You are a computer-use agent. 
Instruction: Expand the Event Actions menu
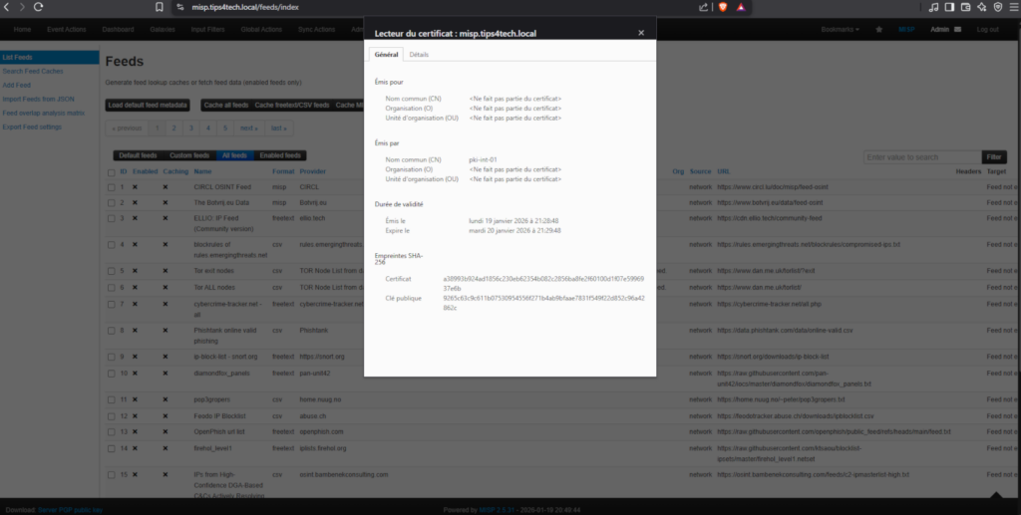coord(67,30)
